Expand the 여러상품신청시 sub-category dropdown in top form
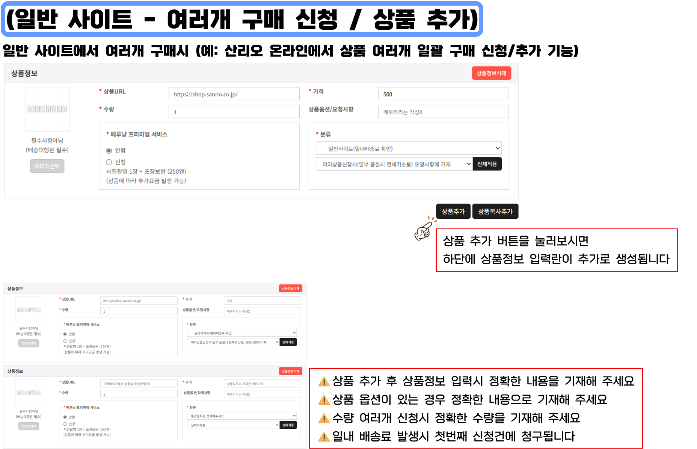Image resolution: width=697 pixels, height=449 pixels. pyautogui.click(x=394, y=164)
